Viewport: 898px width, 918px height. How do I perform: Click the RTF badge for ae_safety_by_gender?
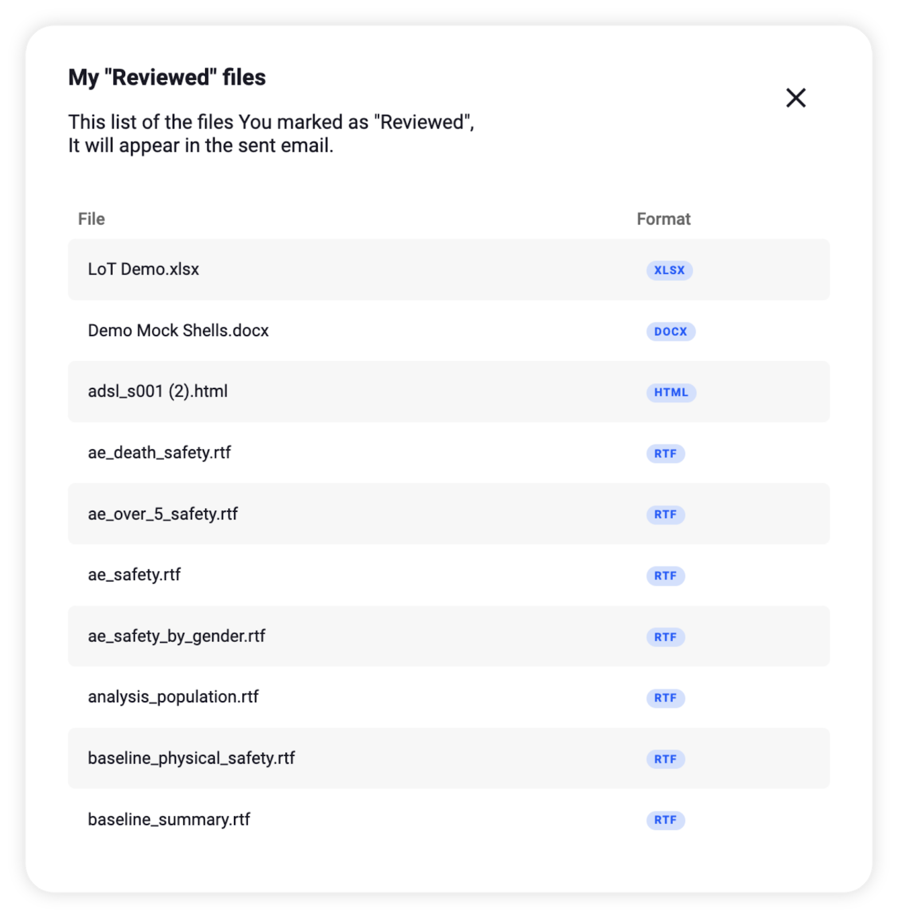click(x=665, y=637)
